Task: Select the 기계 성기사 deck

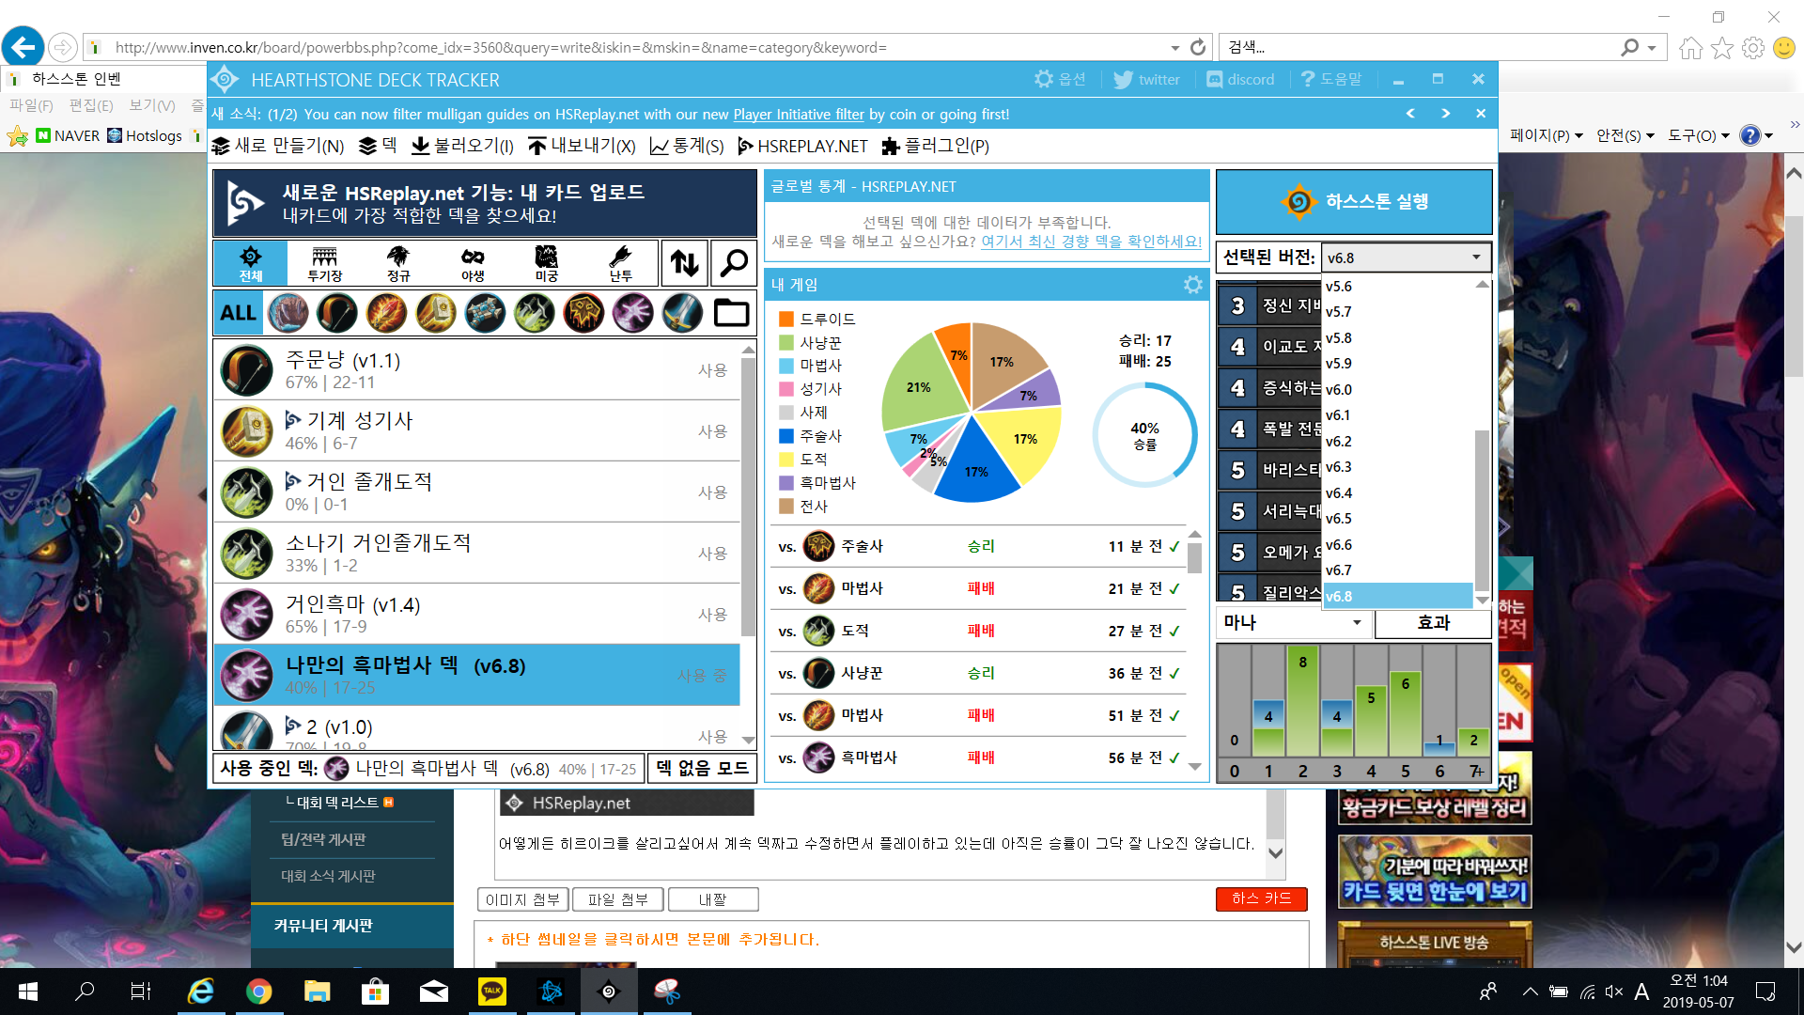Action: [x=476, y=430]
